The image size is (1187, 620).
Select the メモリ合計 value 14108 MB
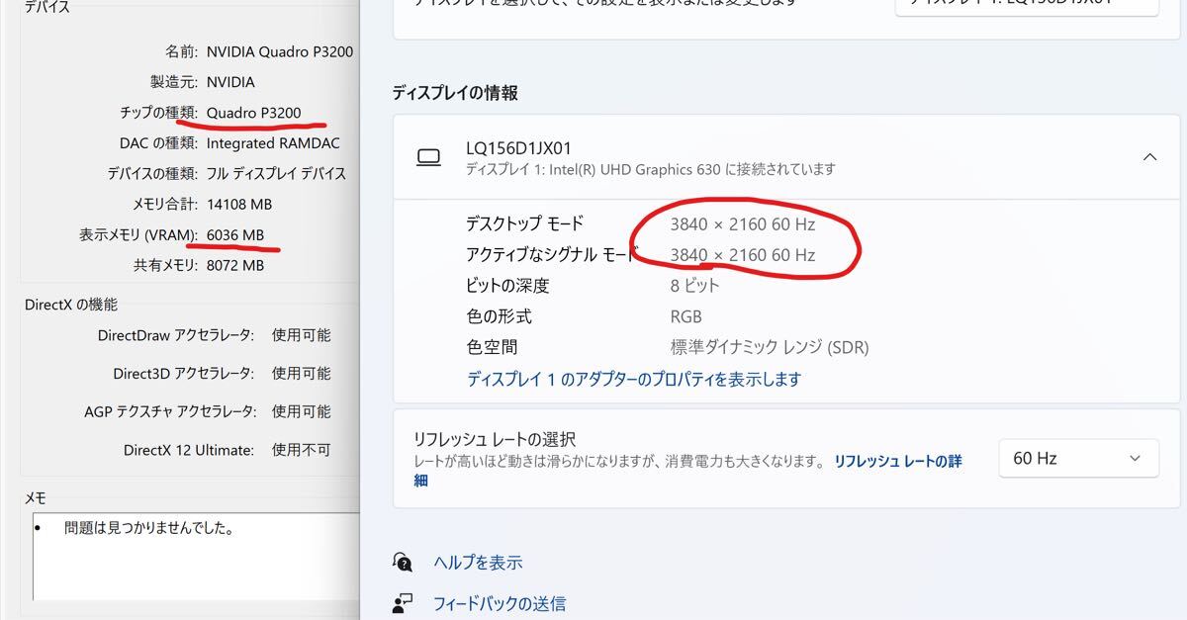pyautogui.click(x=238, y=205)
